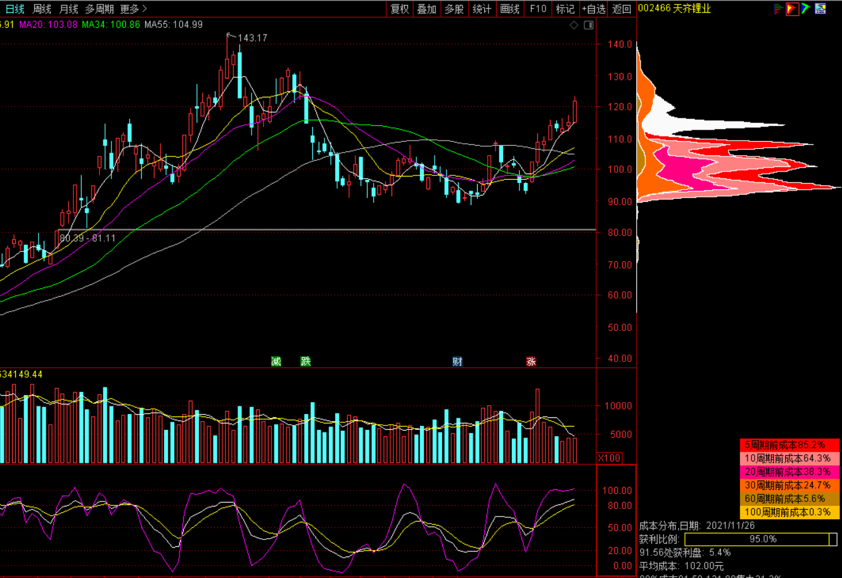
Task: Open the 多周期 multi-period tab
Action: point(99,9)
